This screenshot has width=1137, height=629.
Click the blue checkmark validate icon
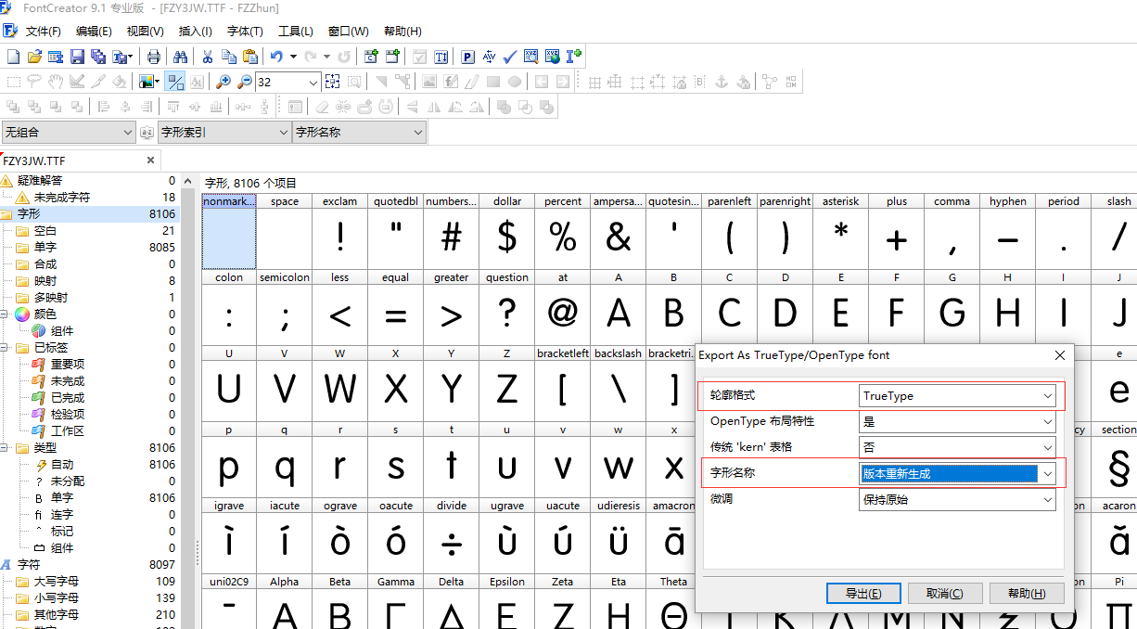508,57
